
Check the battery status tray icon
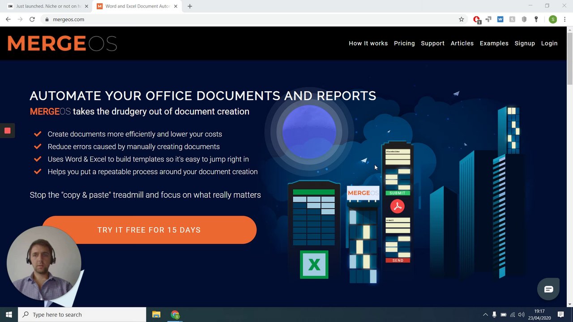click(504, 315)
